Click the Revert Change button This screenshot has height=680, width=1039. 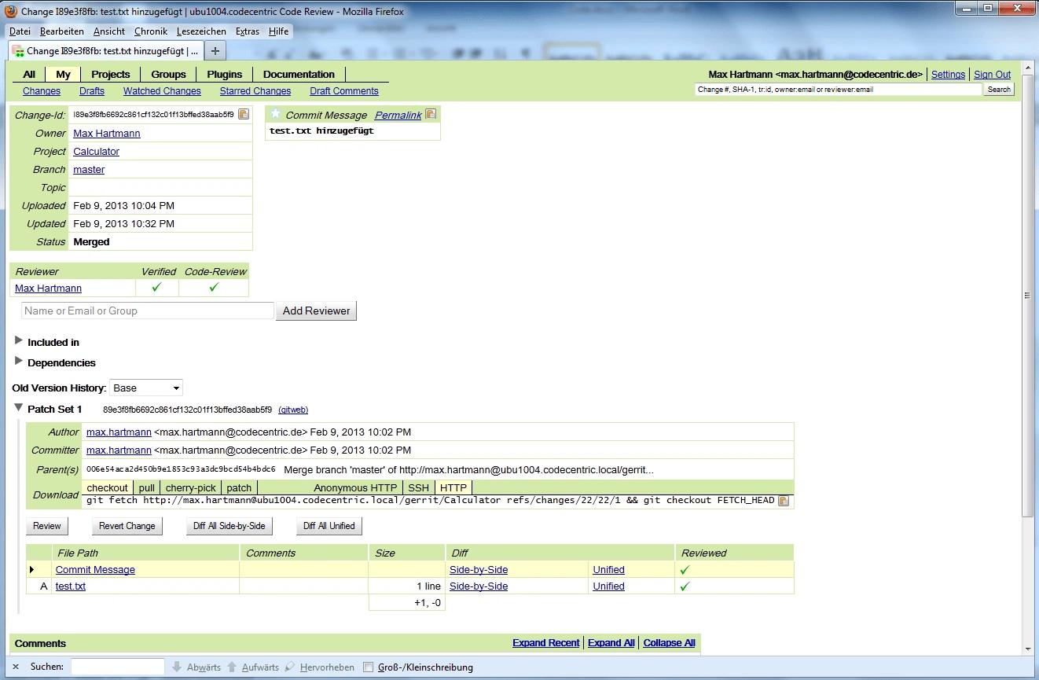127,526
